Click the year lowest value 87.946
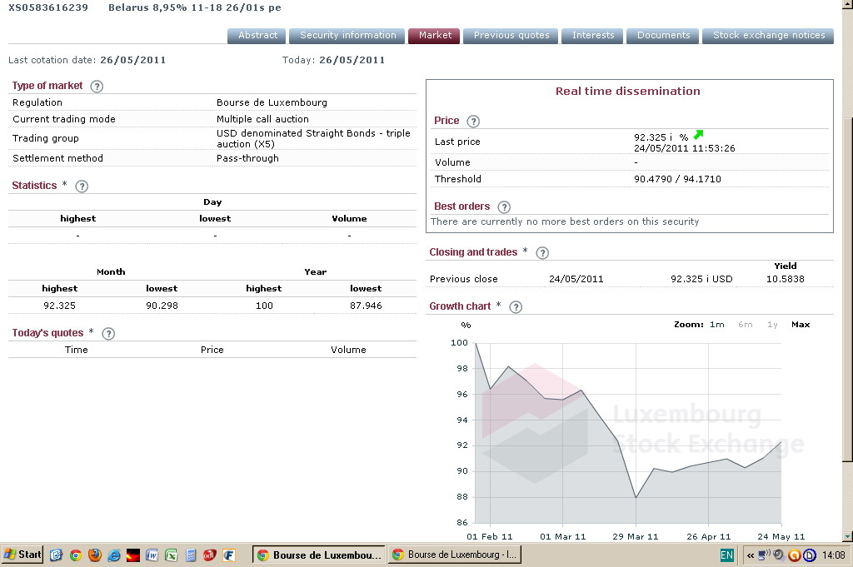Screen dimensions: 853x567 (366, 306)
